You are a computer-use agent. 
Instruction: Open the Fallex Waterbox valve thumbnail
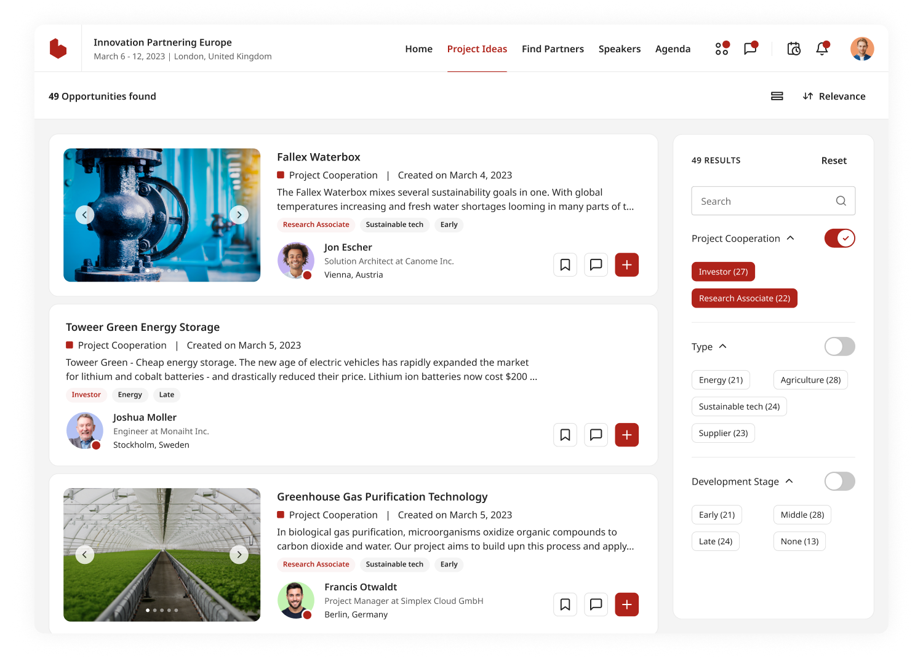162,215
